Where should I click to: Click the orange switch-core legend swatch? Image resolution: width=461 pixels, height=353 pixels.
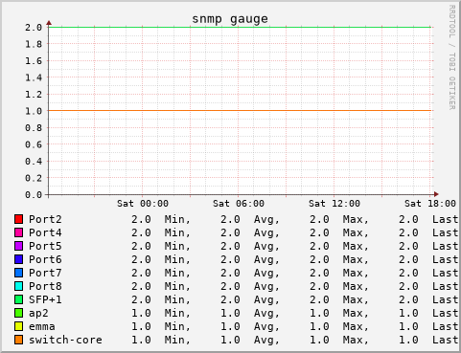pyautogui.click(x=18, y=340)
